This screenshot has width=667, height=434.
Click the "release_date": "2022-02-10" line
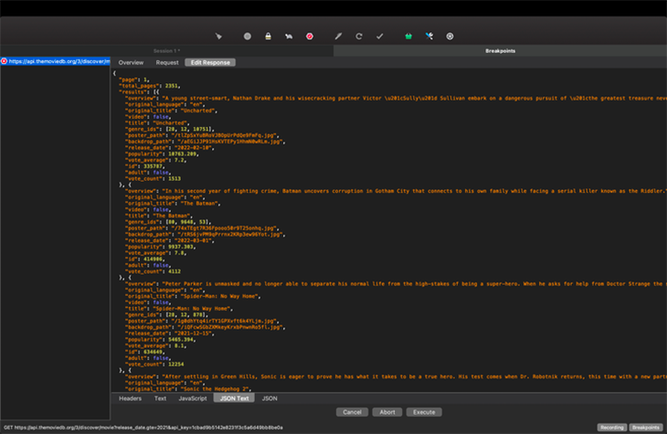(170, 148)
